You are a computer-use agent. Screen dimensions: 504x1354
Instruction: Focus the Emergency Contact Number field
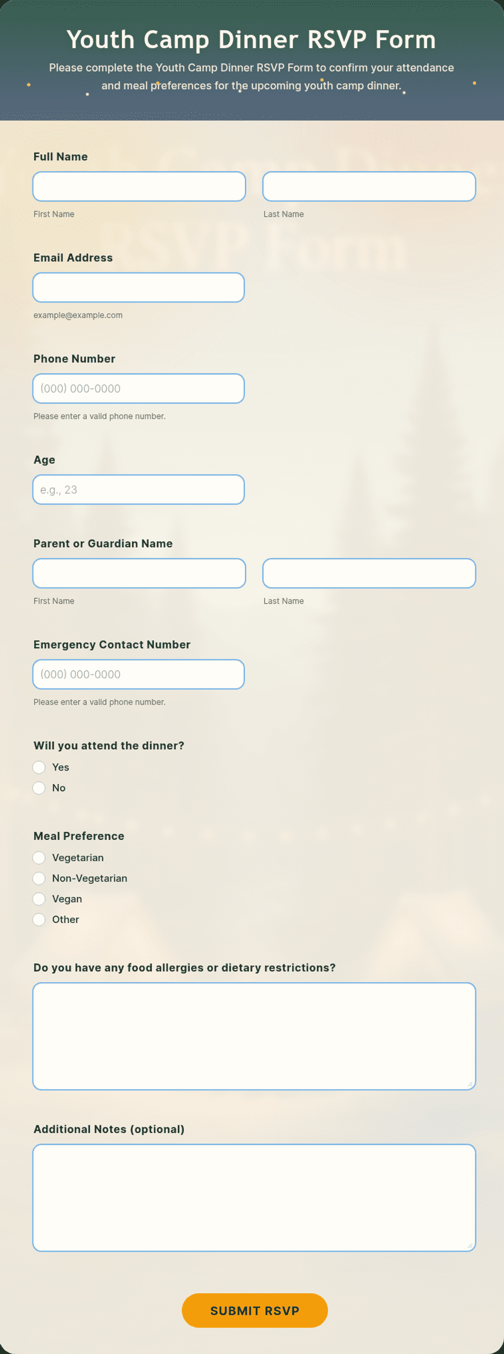click(139, 674)
